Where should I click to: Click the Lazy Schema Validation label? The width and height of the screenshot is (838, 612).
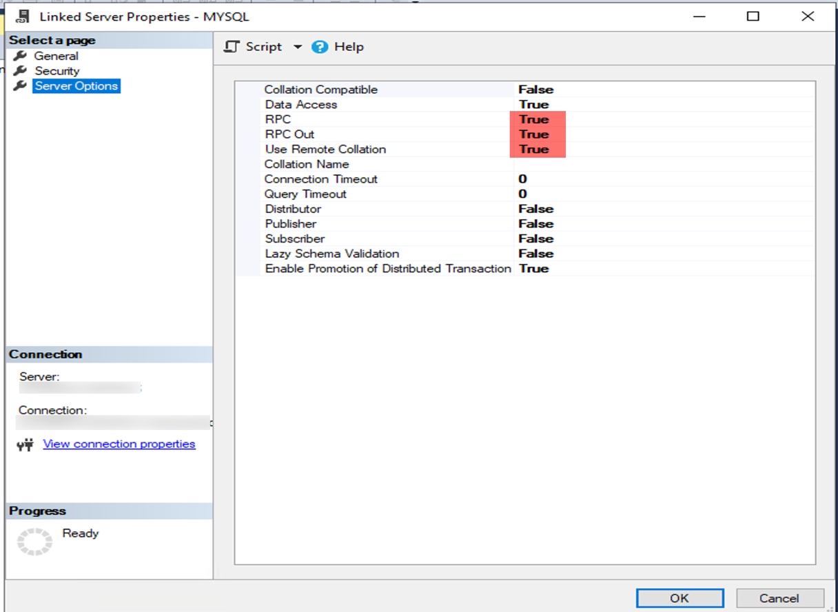tap(332, 254)
